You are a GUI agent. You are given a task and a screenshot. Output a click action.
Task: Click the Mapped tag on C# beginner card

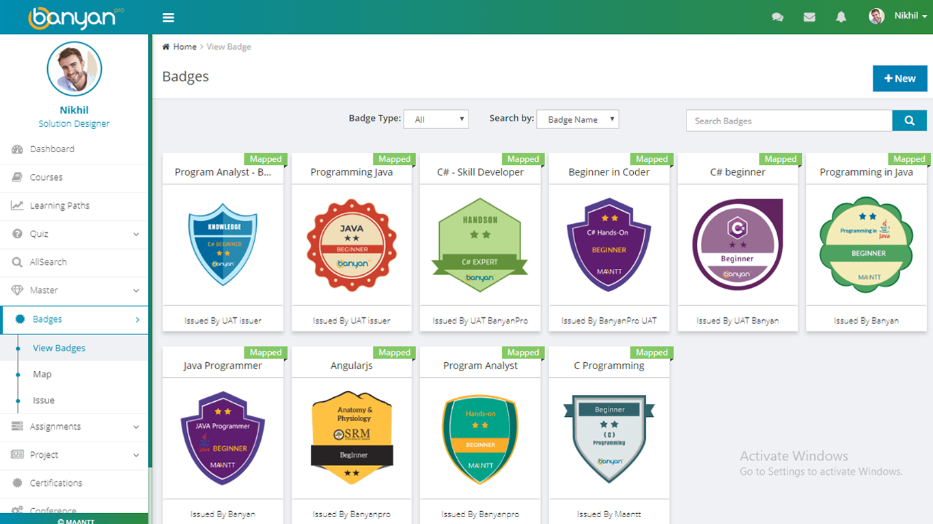pyautogui.click(x=781, y=159)
